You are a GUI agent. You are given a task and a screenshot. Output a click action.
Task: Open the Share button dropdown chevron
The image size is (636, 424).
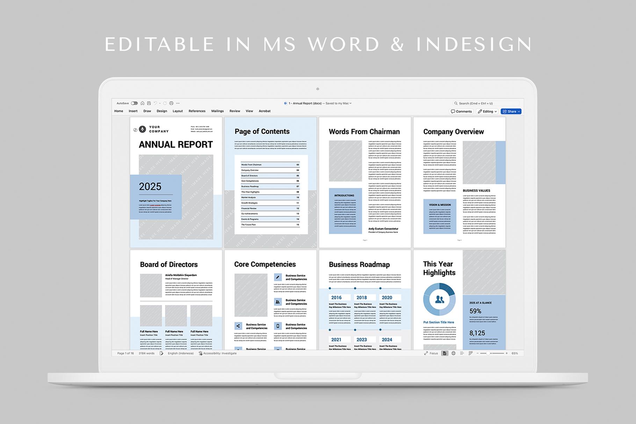(x=519, y=111)
